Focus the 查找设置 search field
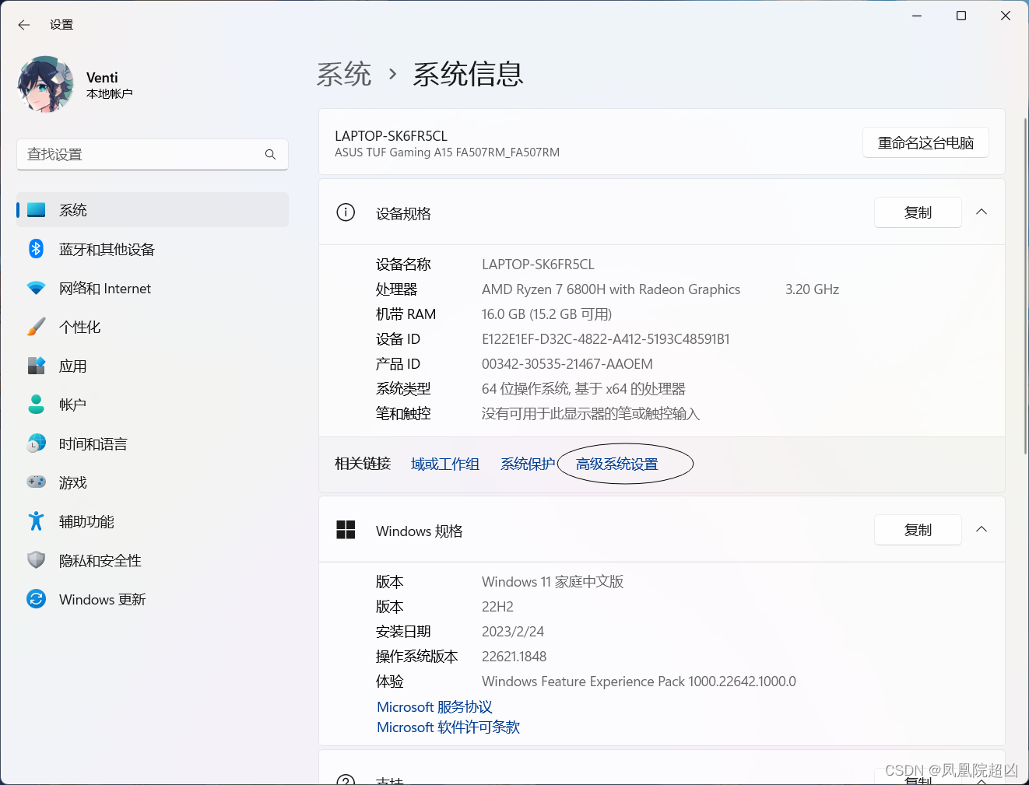This screenshot has width=1029, height=785. point(153,154)
